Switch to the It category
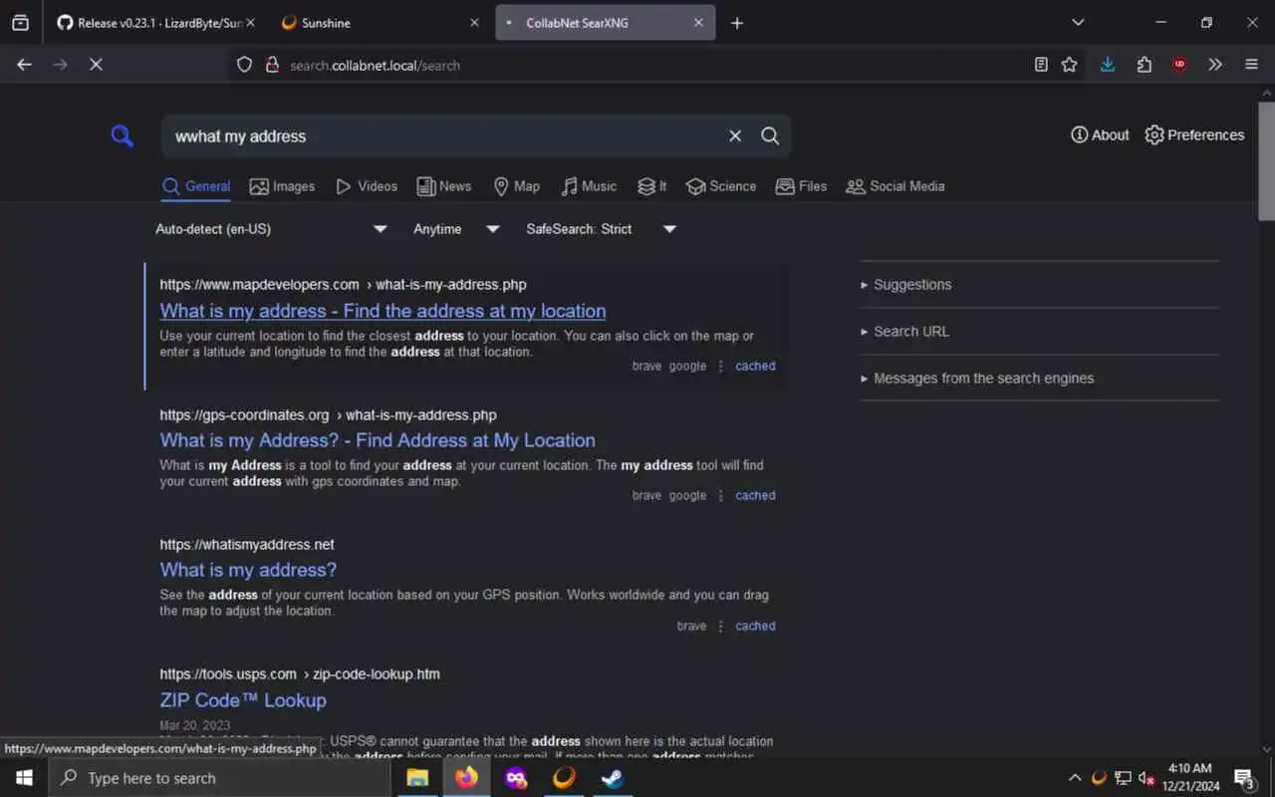The width and height of the screenshot is (1275, 797). 652,186
